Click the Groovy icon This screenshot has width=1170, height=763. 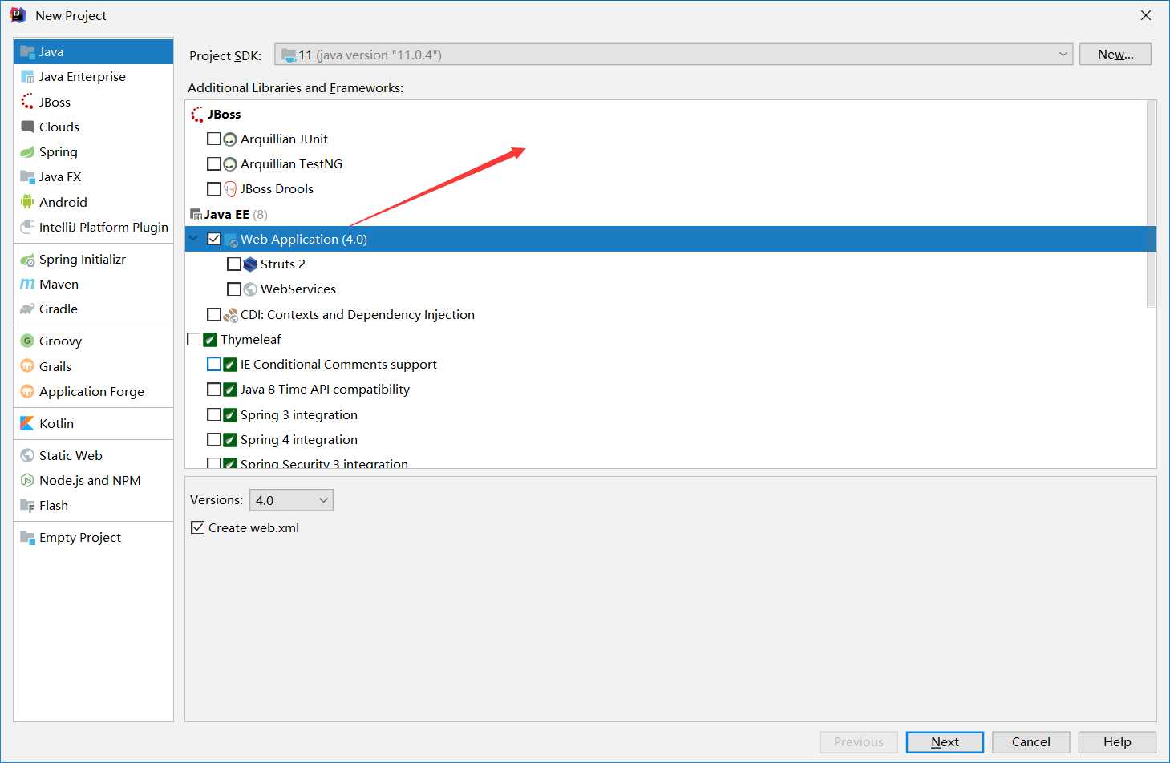[x=27, y=341]
